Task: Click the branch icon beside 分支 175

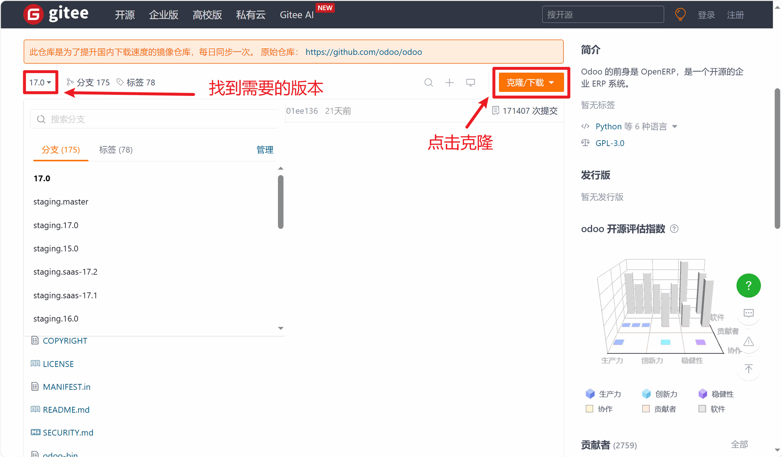Action: click(x=70, y=82)
